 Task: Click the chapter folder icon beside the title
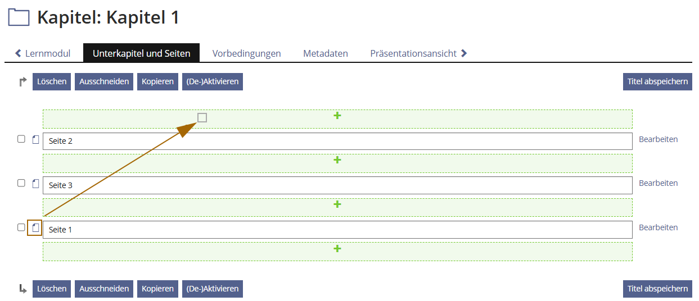19,17
